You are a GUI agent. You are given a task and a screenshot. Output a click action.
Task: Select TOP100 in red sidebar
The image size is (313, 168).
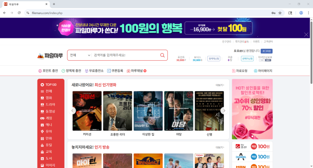pyautogui.click(x=48, y=85)
